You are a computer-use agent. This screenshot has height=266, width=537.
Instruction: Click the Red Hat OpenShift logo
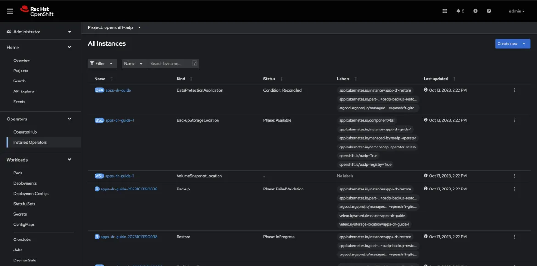(x=36, y=11)
